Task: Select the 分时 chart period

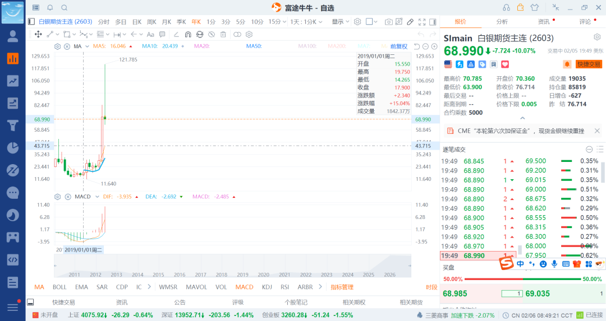Action: click(104, 22)
